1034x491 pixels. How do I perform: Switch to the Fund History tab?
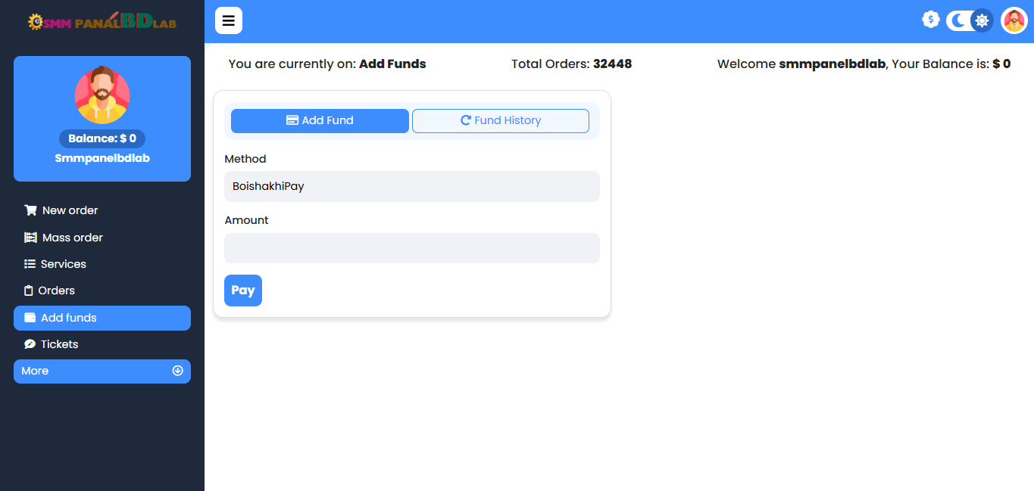[x=500, y=120]
